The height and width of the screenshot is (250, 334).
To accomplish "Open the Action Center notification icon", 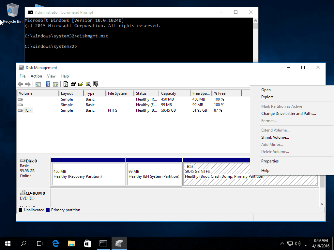I will [x=306, y=243].
